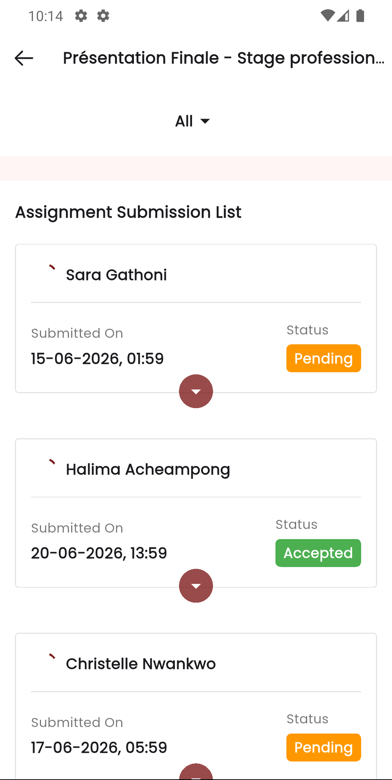Expand Sara Gathoni's submission details
The width and height of the screenshot is (392, 780).
pos(196,391)
